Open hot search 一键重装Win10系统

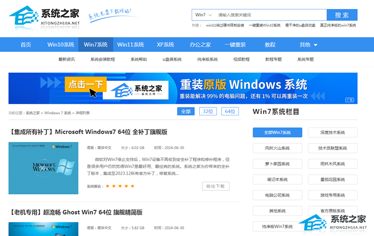[265, 25]
